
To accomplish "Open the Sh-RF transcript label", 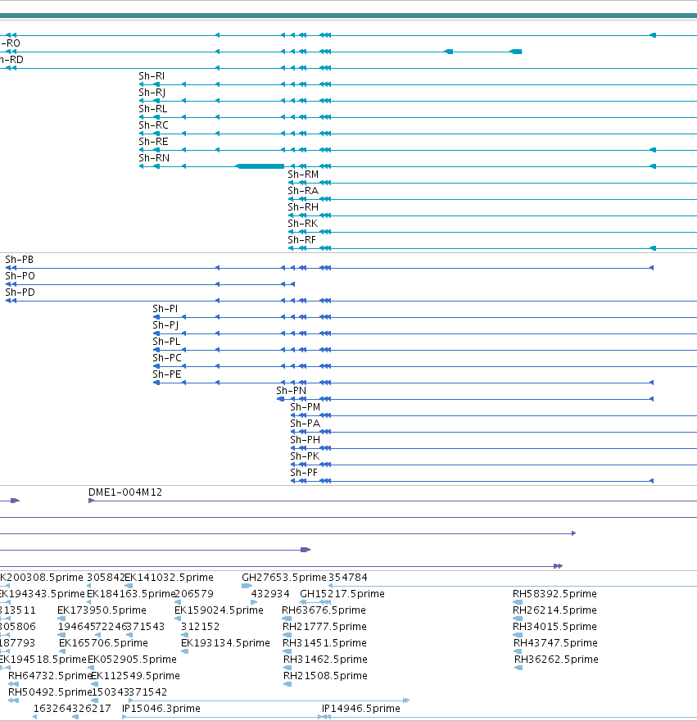I will 301,240.
